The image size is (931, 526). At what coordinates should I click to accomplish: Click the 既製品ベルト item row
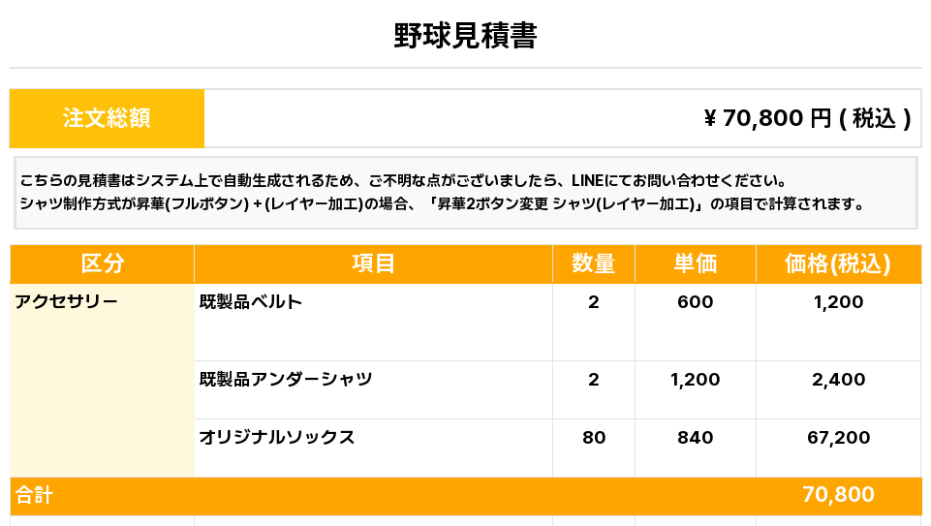(x=251, y=302)
